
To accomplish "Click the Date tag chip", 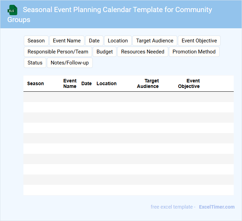I will click(94, 41).
